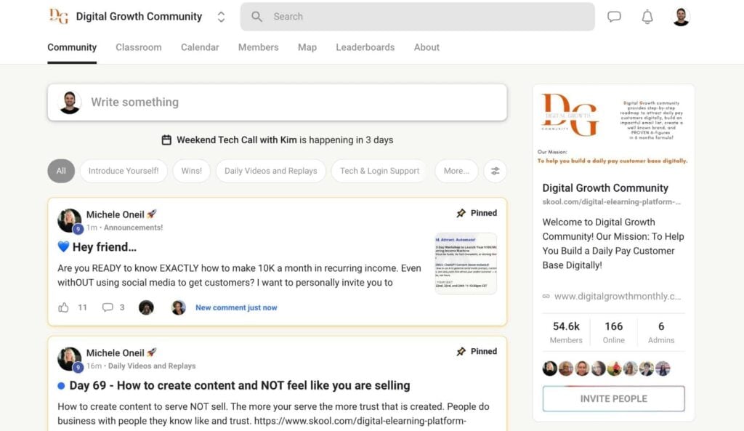Viewport: 744px width, 431px height.
Task: Switch to the Classroom tab
Action: 139,47
